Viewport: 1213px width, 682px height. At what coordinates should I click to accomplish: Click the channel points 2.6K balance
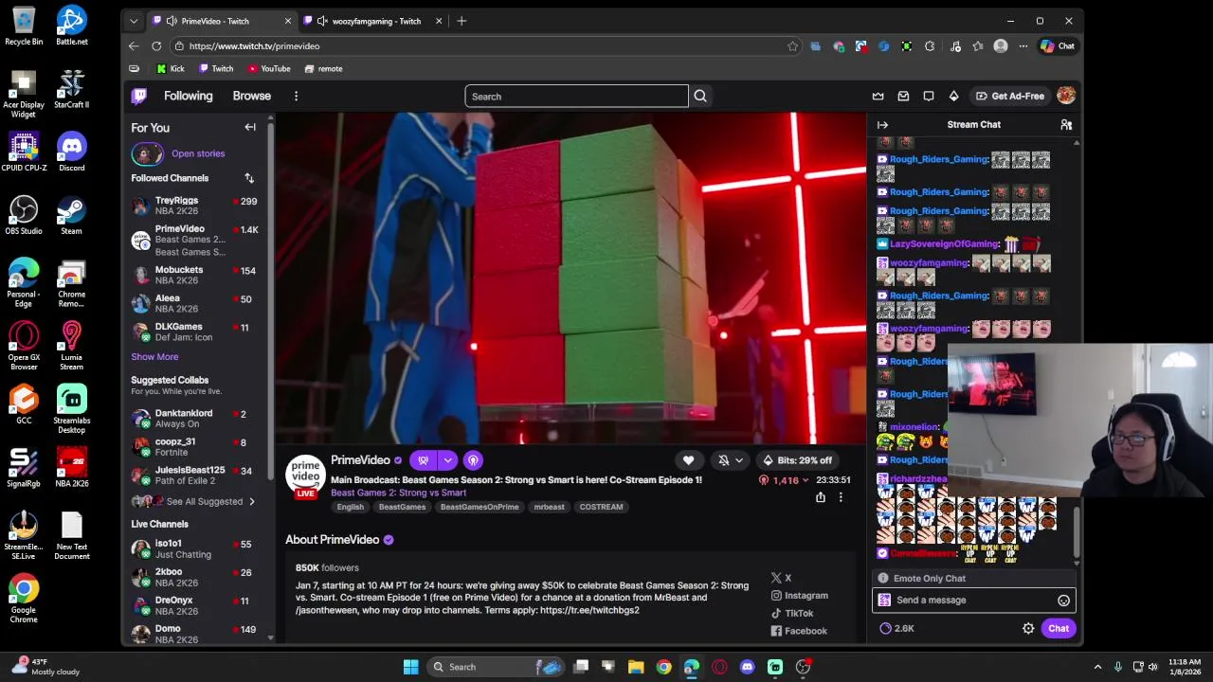[896, 628]
